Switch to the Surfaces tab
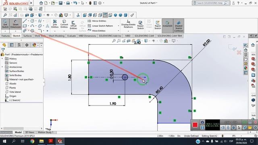Viewport: 258px width, 145px height. (27, 36)
